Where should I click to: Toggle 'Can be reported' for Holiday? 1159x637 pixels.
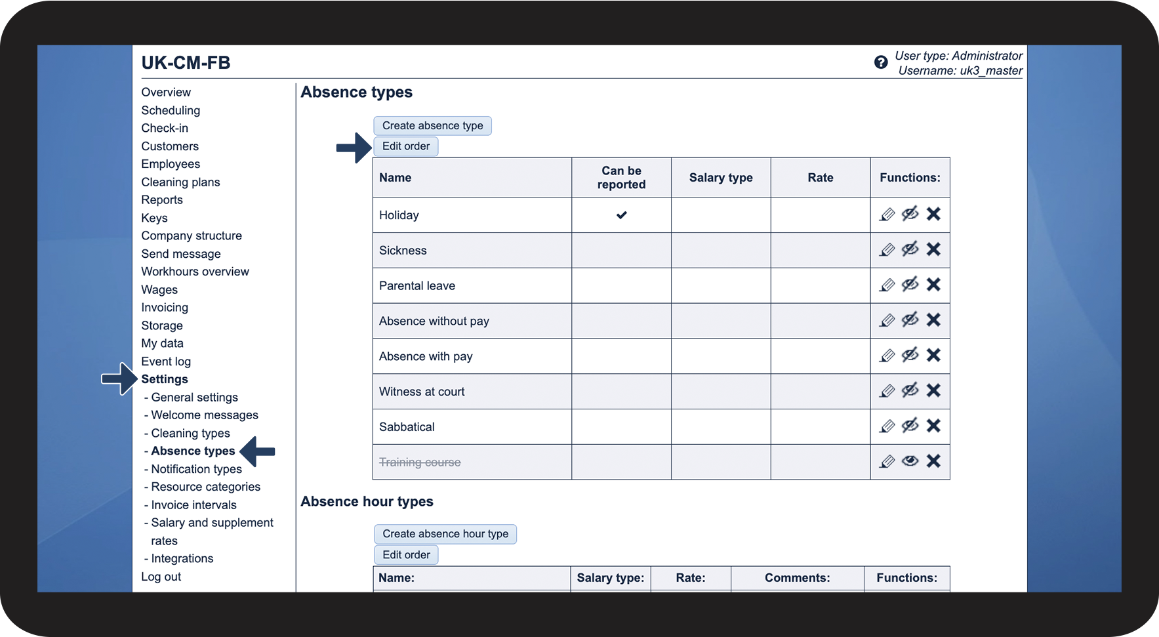621,215
